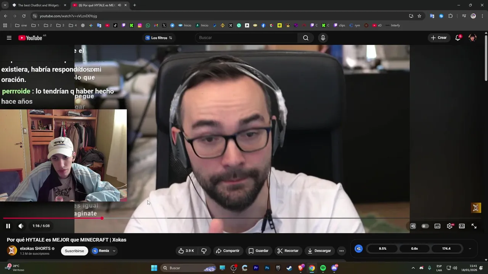
Task: Click the address bar URL
Action: pos(68,16)
